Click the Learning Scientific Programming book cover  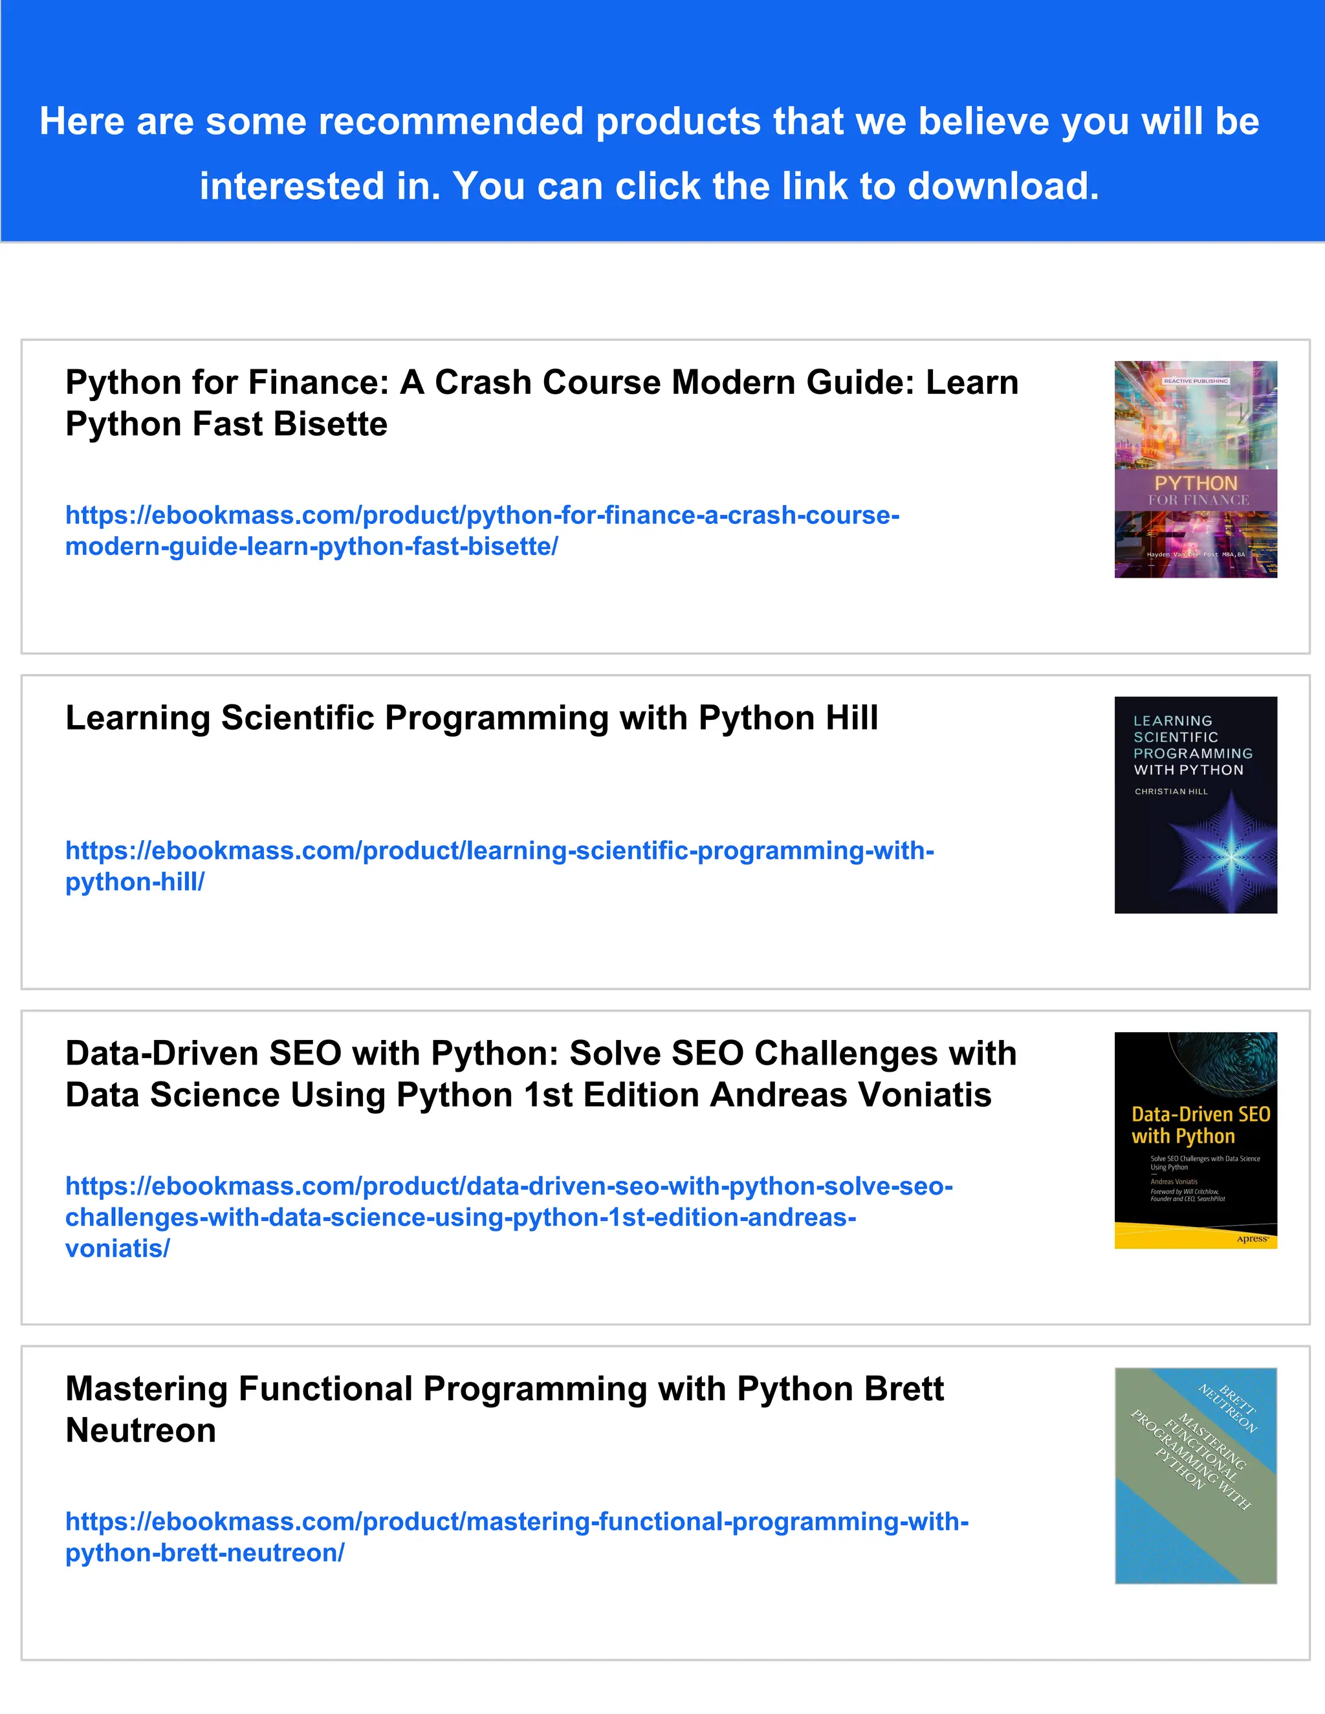(1196, 805)
